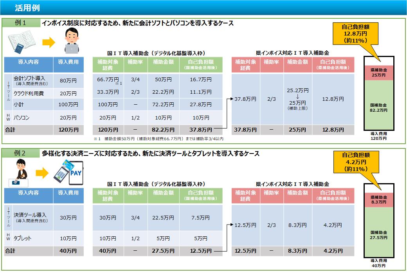Click red 県補助金 25万円 bar segment
The width and height of the screenshot is (407, 273).
pyautogui.click(x=378, y=72)
